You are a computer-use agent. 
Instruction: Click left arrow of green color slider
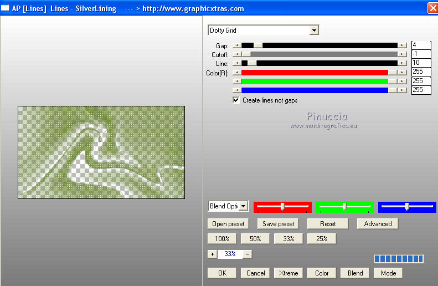coord(237,81)
